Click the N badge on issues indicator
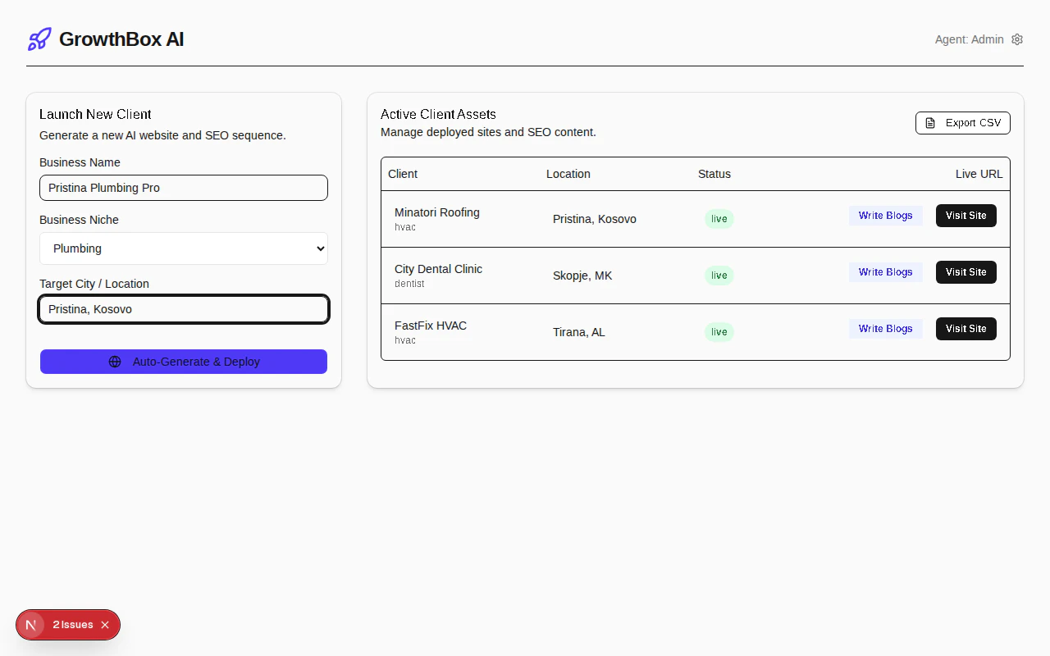This screenshot has height=656, width=1050. tap(31, 625)
